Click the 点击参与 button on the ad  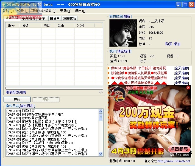click(179, 149)
